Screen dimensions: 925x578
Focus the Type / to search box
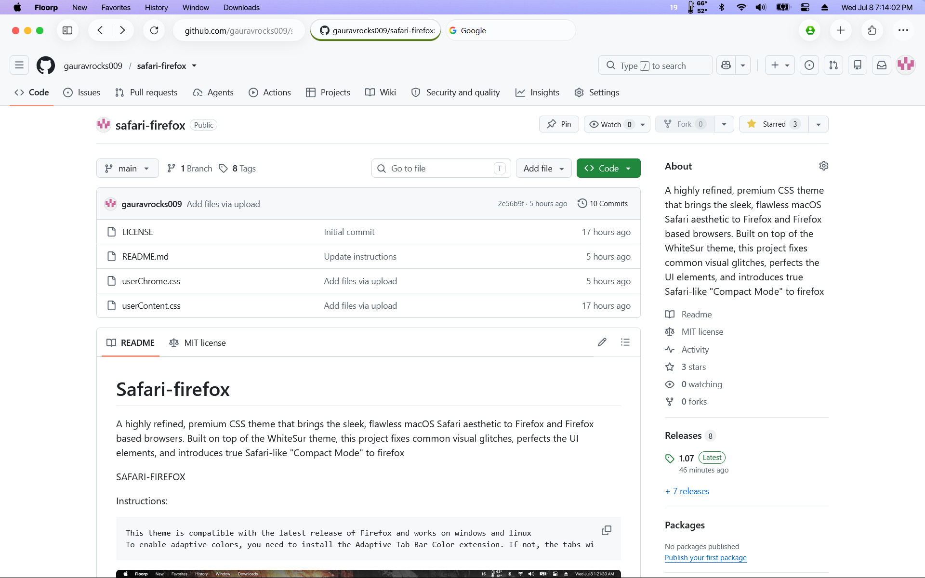655,65
